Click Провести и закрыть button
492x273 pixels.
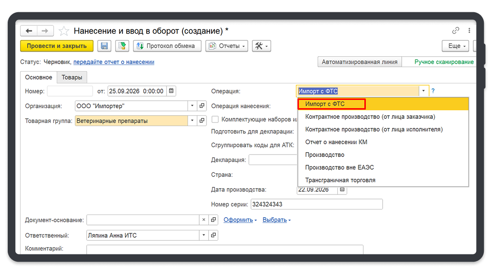(x=57, y=46)
